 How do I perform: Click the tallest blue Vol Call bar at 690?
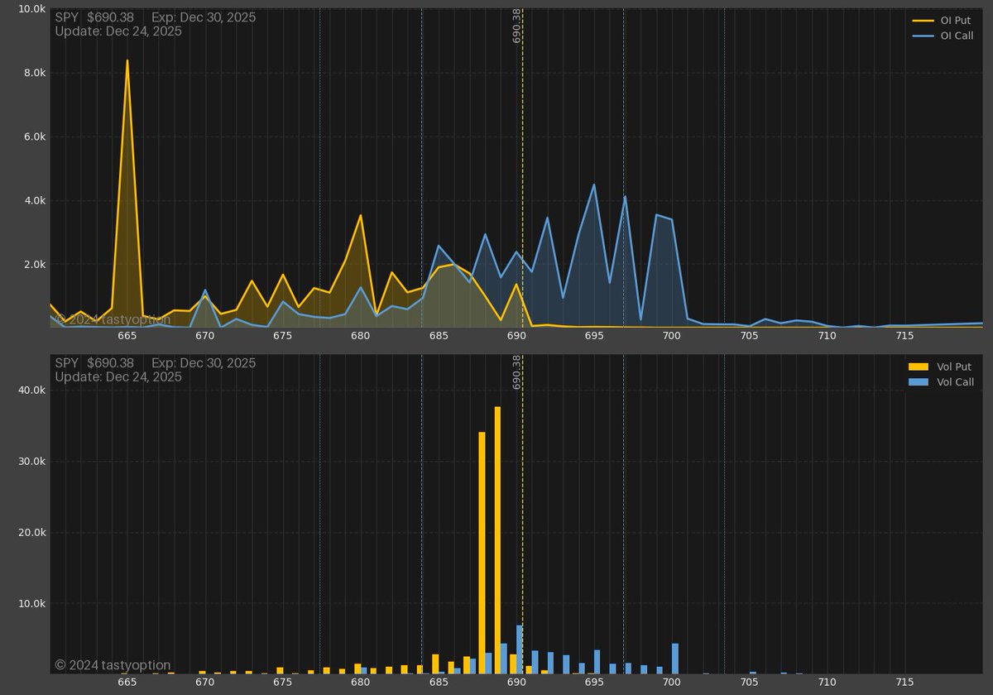[x=520, y=649]
